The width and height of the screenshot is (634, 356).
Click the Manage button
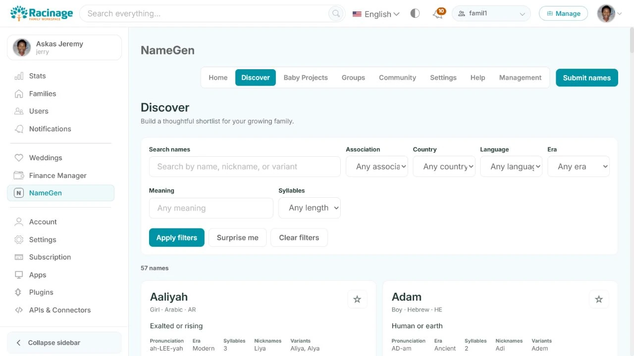click(x=563, y=13)
